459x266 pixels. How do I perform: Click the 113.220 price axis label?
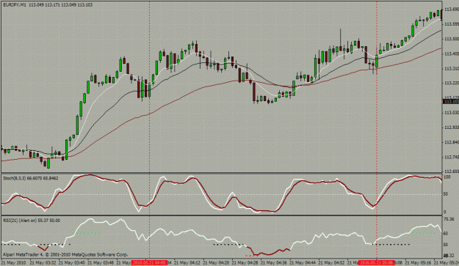(452, 84)
